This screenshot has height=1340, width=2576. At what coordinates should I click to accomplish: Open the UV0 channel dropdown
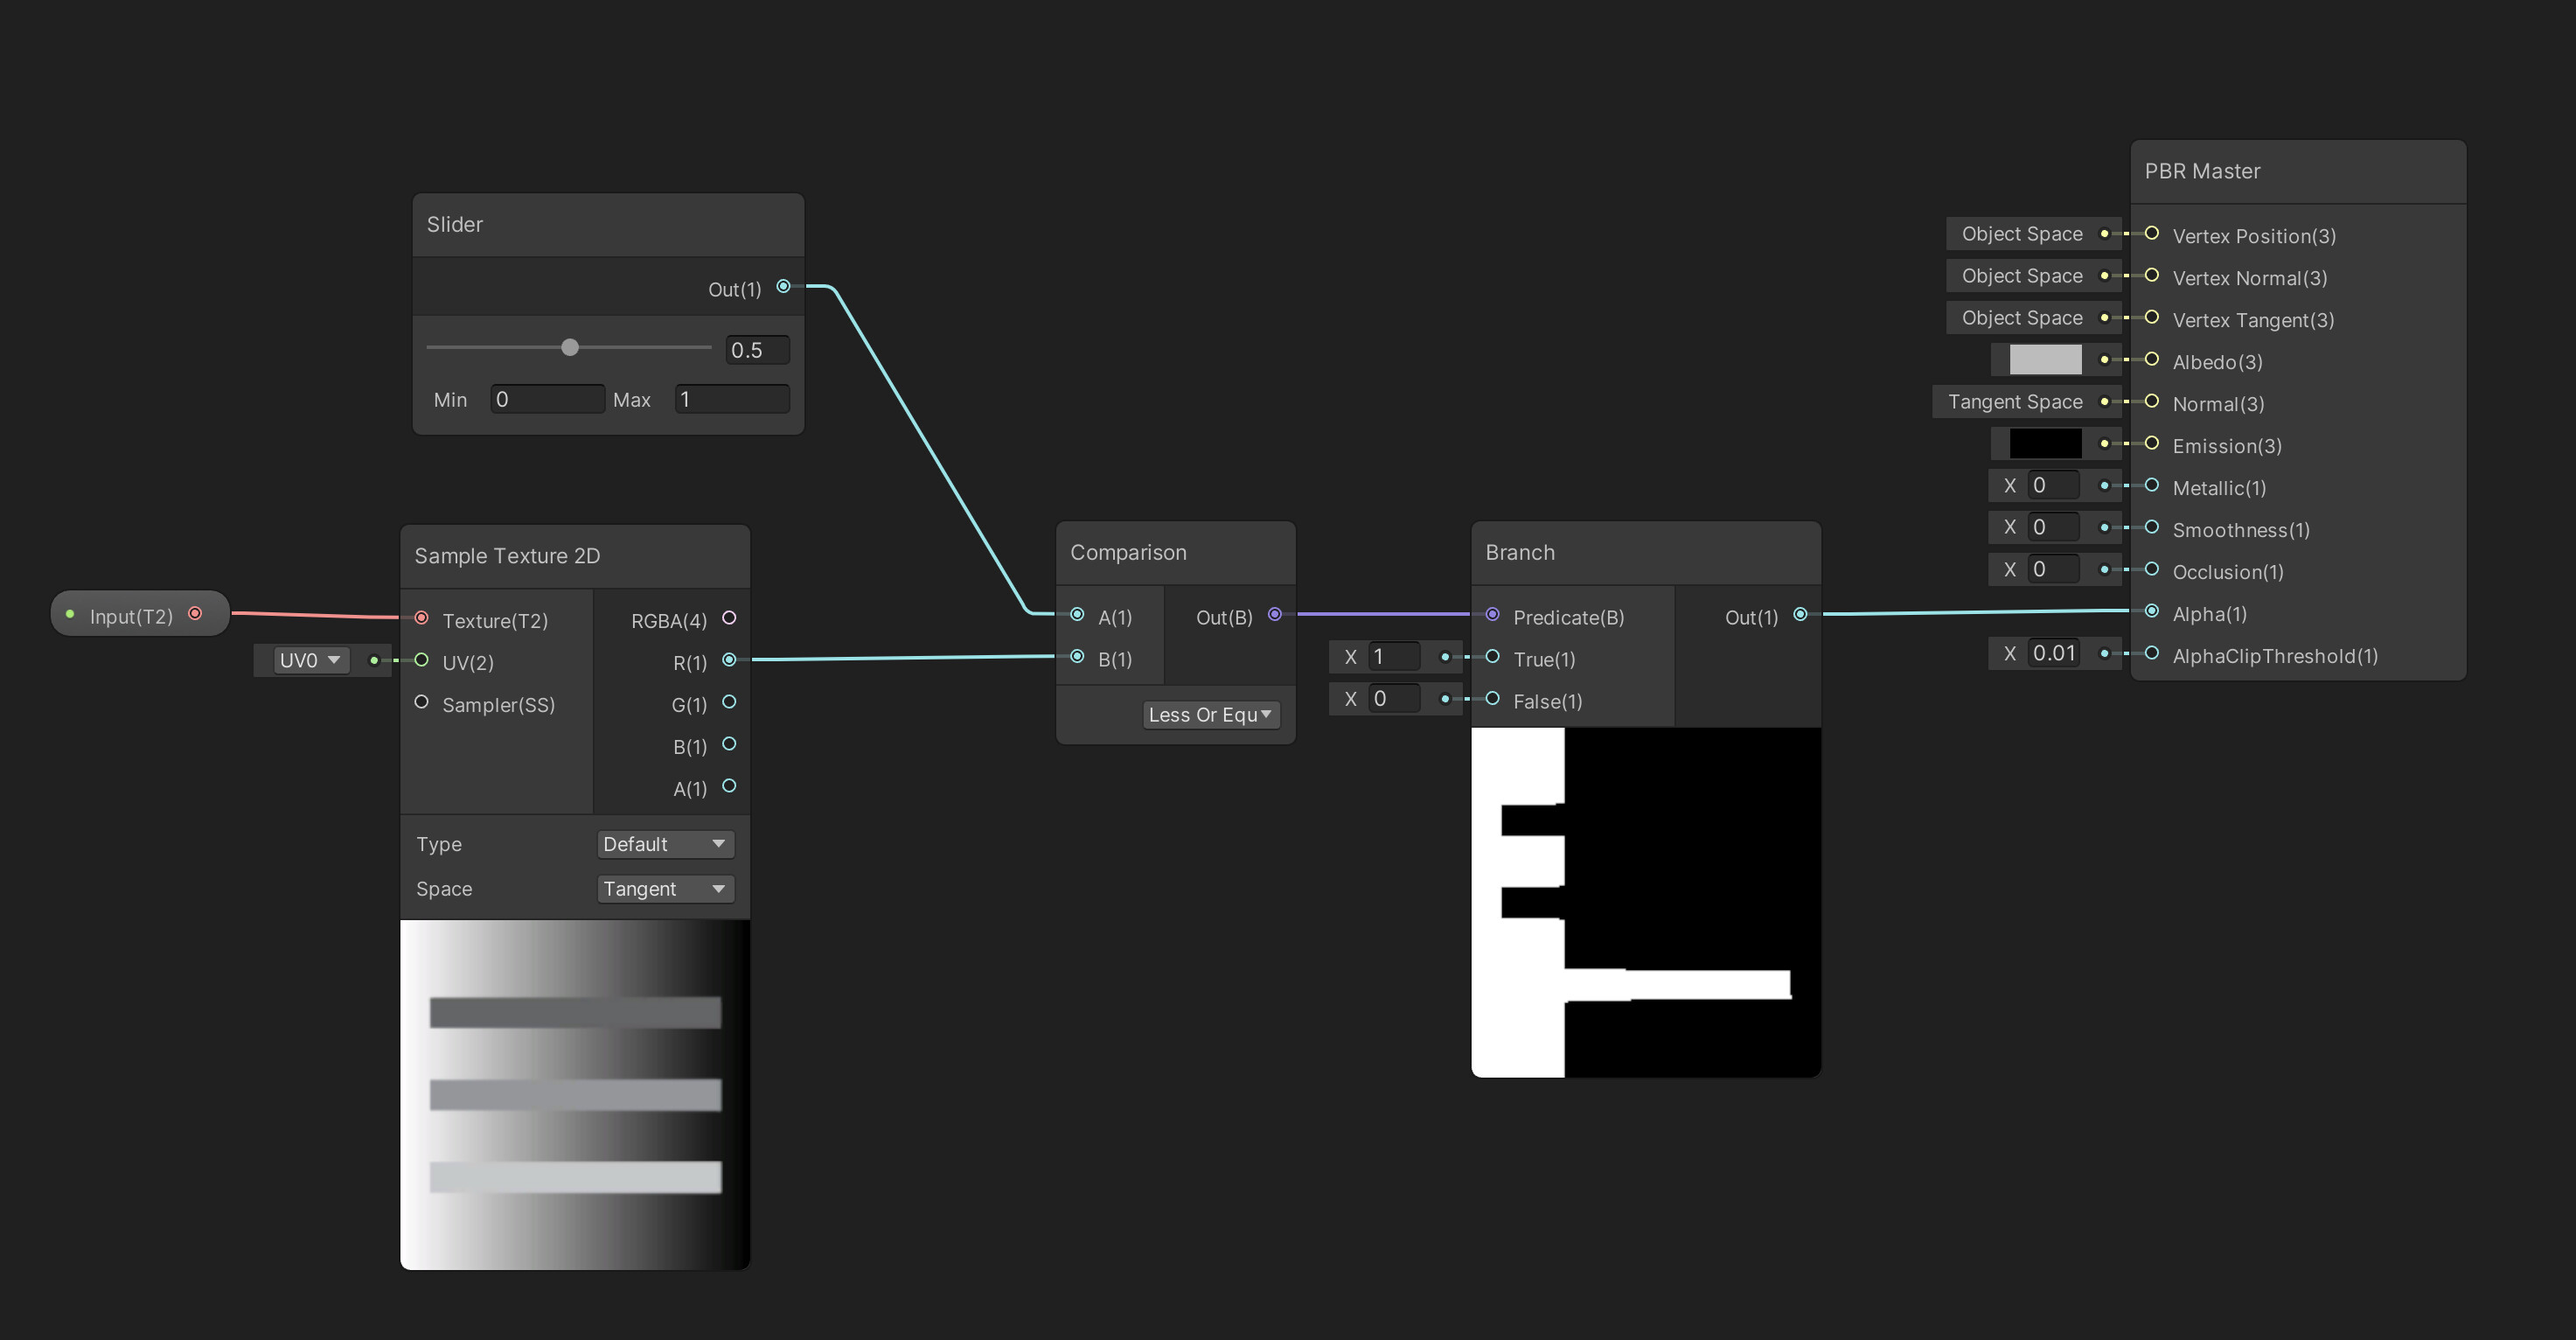click(310, 660)
